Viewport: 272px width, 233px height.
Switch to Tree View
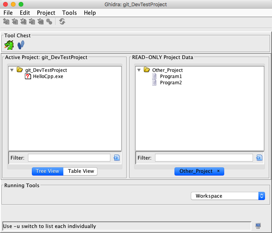tap(47, 171)
